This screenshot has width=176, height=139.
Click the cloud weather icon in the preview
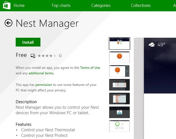point(152,45)
